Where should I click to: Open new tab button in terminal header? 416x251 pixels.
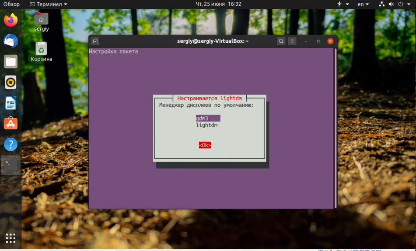95,41
